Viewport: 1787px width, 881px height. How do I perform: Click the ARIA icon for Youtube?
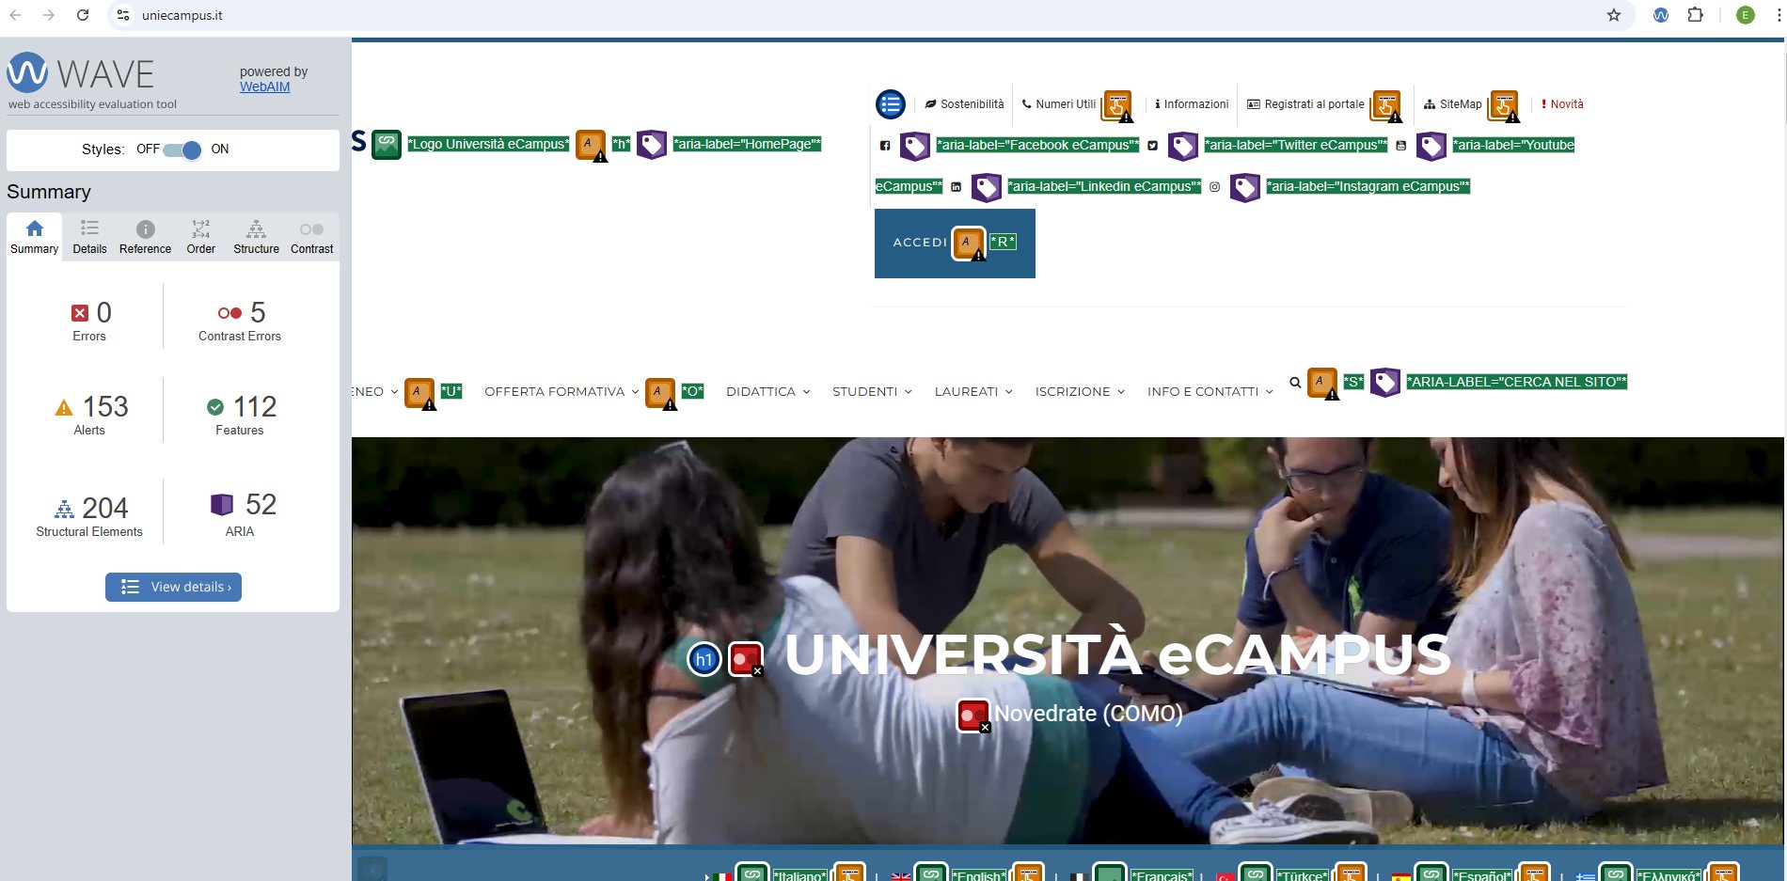(1431, 146)
